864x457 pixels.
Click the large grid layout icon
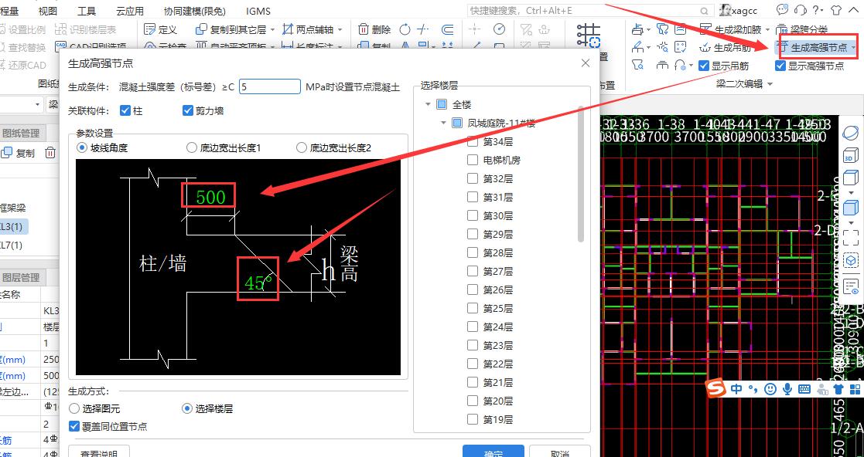[x=589, y=36]
